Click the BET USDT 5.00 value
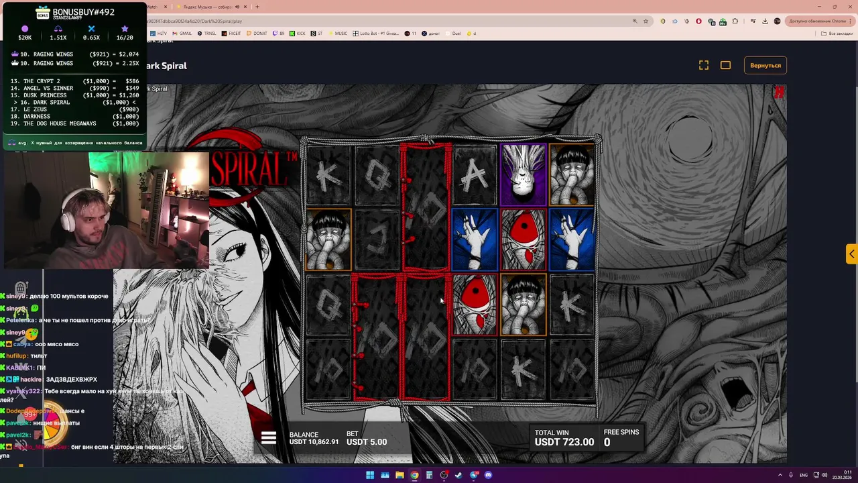Screen dimensions: 858x483 (x=367, y=438)
